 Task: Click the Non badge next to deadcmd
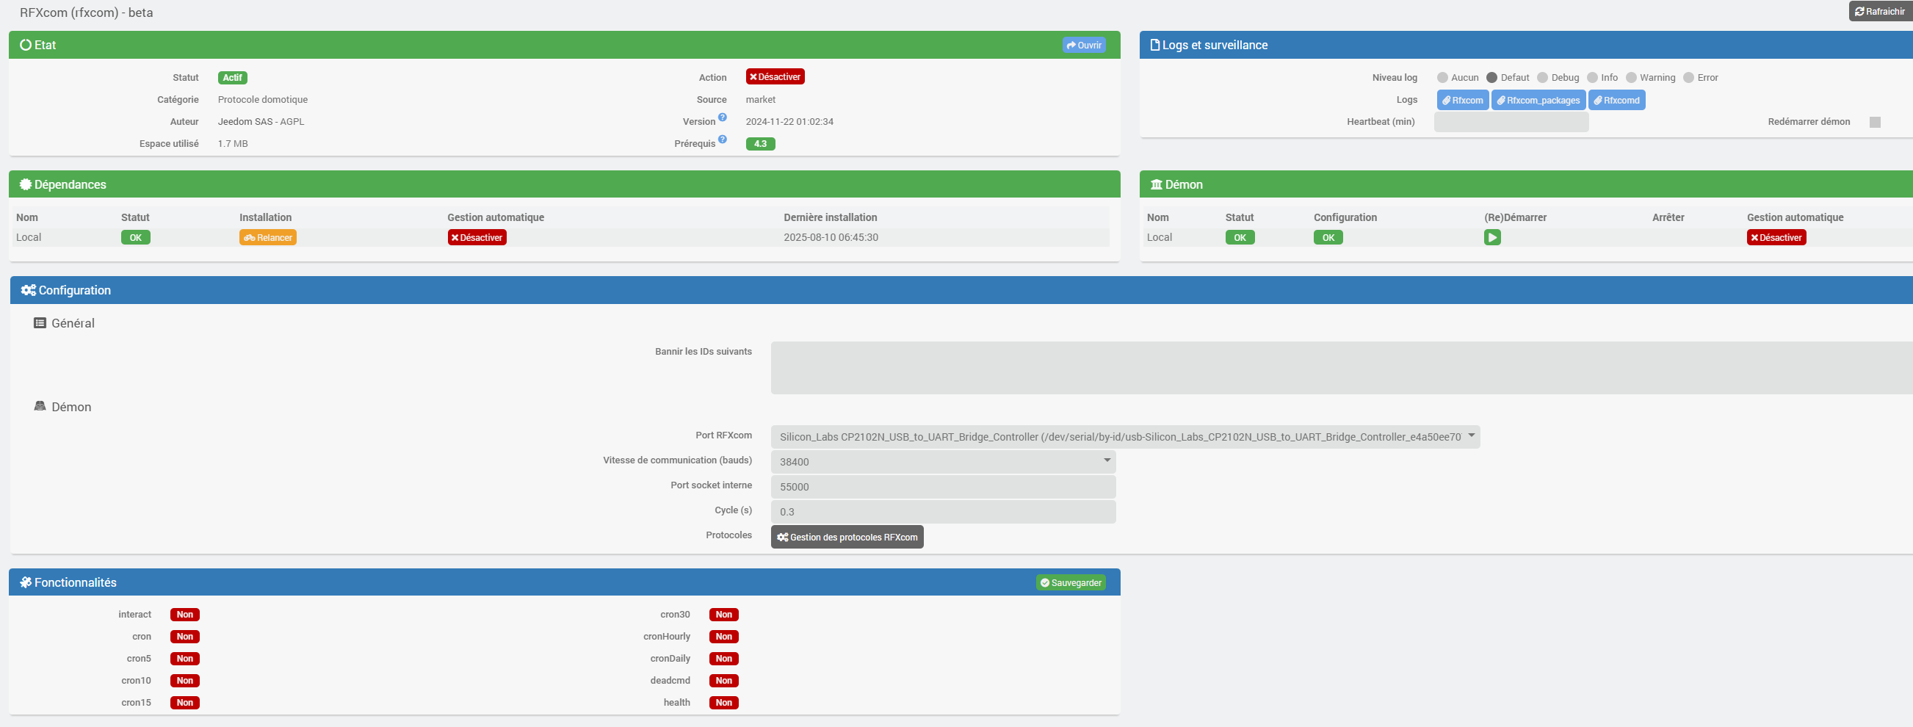[724, 681]
